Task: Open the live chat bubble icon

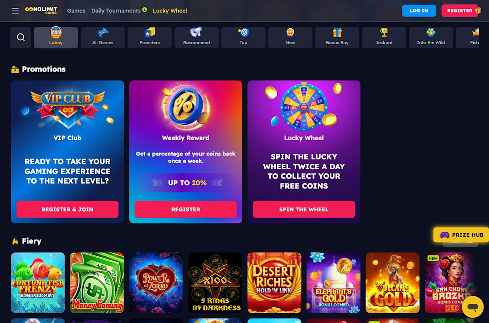Action: 473,307
